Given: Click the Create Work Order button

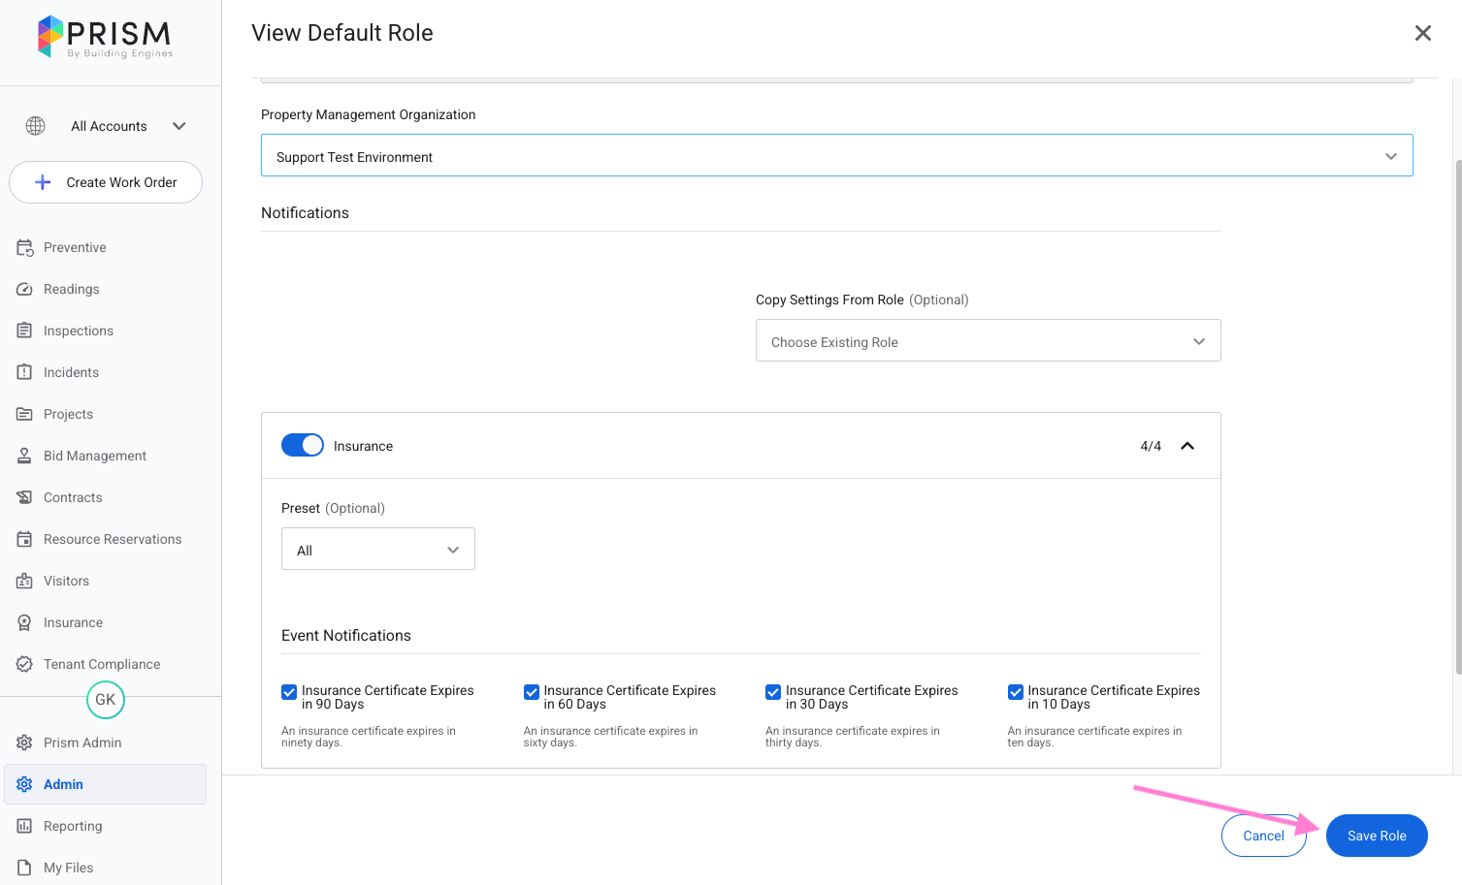Looking at the screenshot, I should pos(106,182).
